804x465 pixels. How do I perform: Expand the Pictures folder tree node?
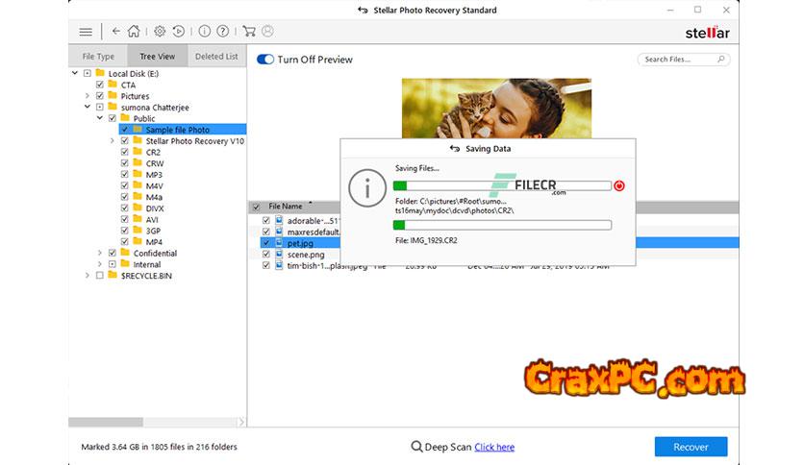pos(88,96)
